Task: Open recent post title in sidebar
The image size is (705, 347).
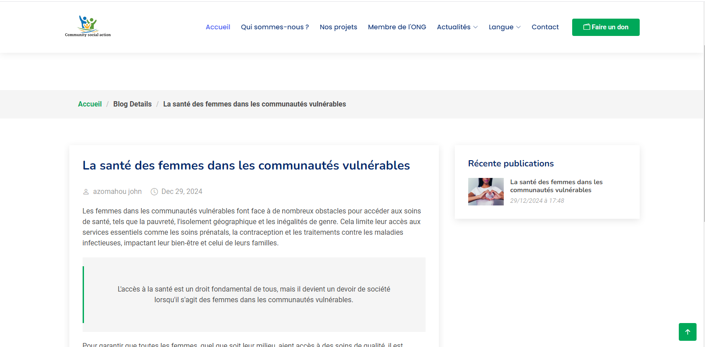Action: (x=556, y=186)
